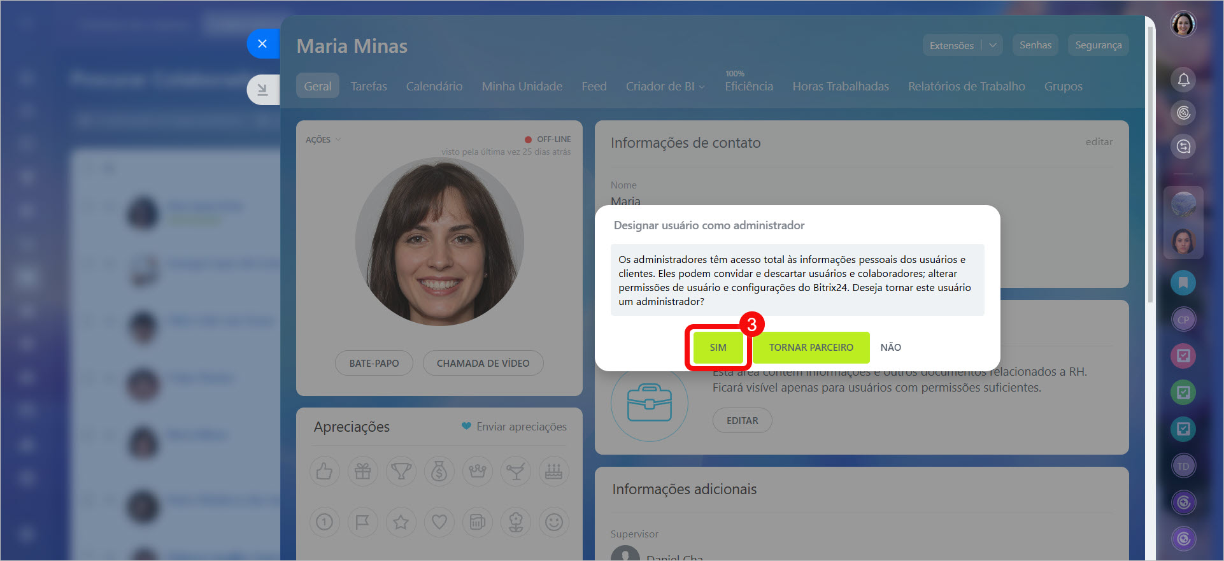This screenshot has height=561, width=1224.
Task: Open the CP chat avatar in right sidebar
Action: (x=1183, y=320)
